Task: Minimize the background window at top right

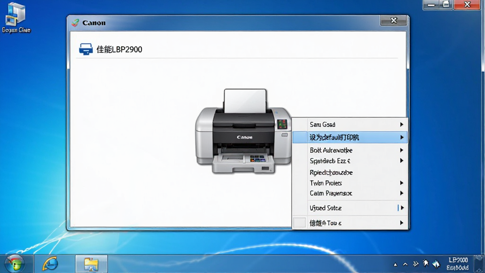Action: point(431,5)
